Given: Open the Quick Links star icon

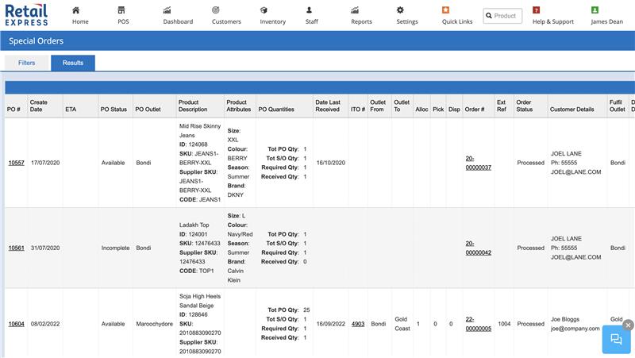Looking at the screenshot, I should (x=445, y=10).
